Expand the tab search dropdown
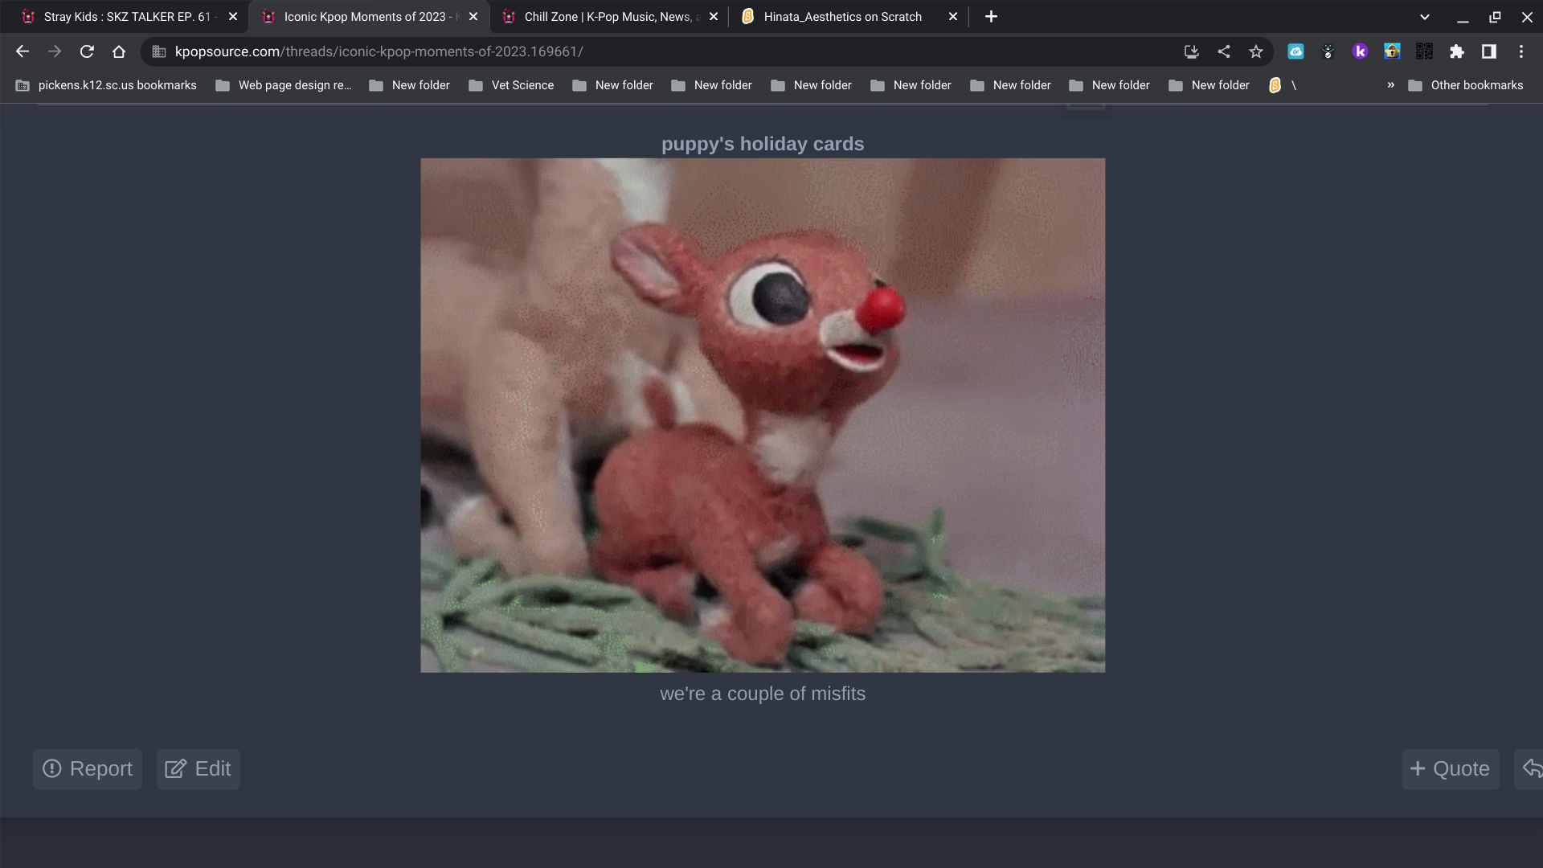This screenshot has height=868, width=1543. coord(1425,17)
